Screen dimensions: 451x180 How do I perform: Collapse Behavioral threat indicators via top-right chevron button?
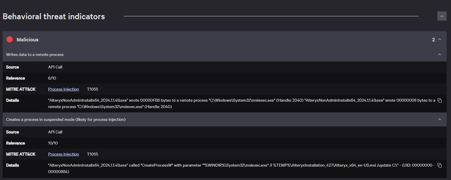pyautogui.click(x=442, y=16)
